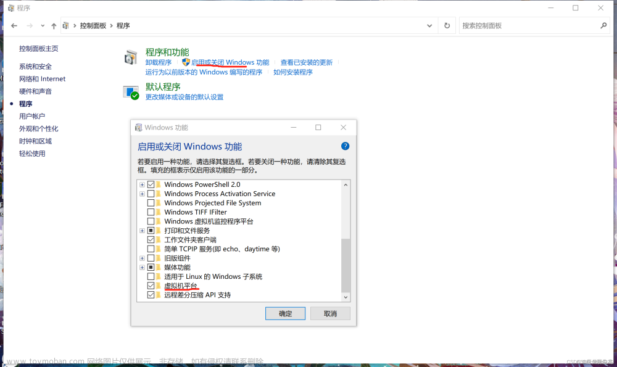Click the 默认程序 icon
617x367 pixels.
coord(131,93)
